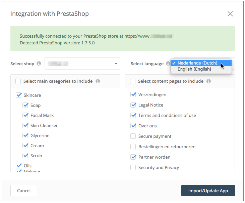Click info icon for main categories
Viewport: 245px width, 203px height.
98,81
